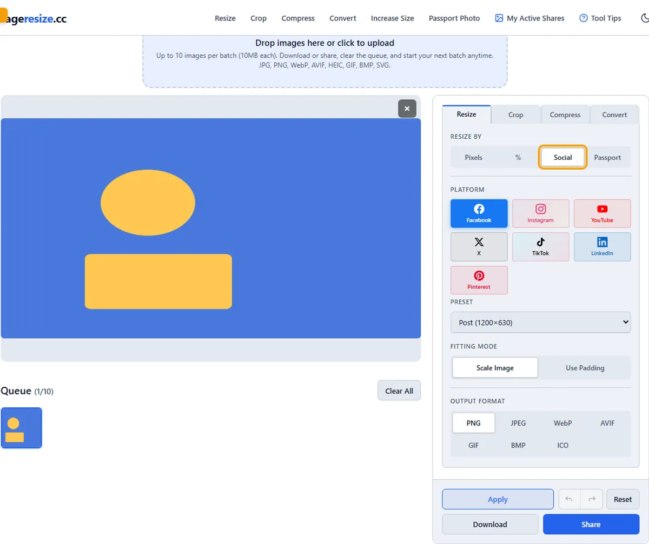Switch to the Resize panel tab
Viewport: 649px width, 544px height.
466,115
